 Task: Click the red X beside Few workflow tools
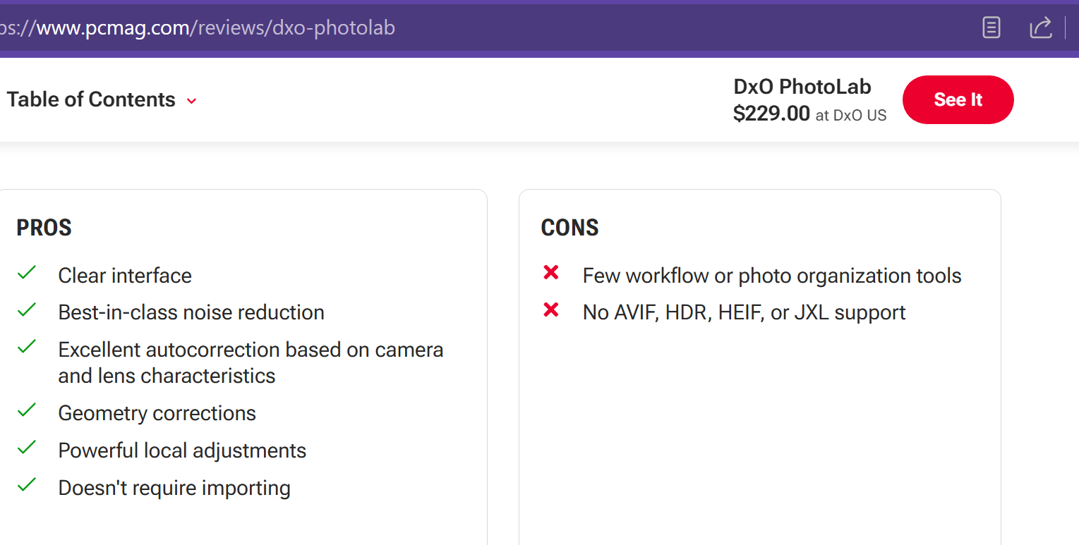click(x=551, y=272)
